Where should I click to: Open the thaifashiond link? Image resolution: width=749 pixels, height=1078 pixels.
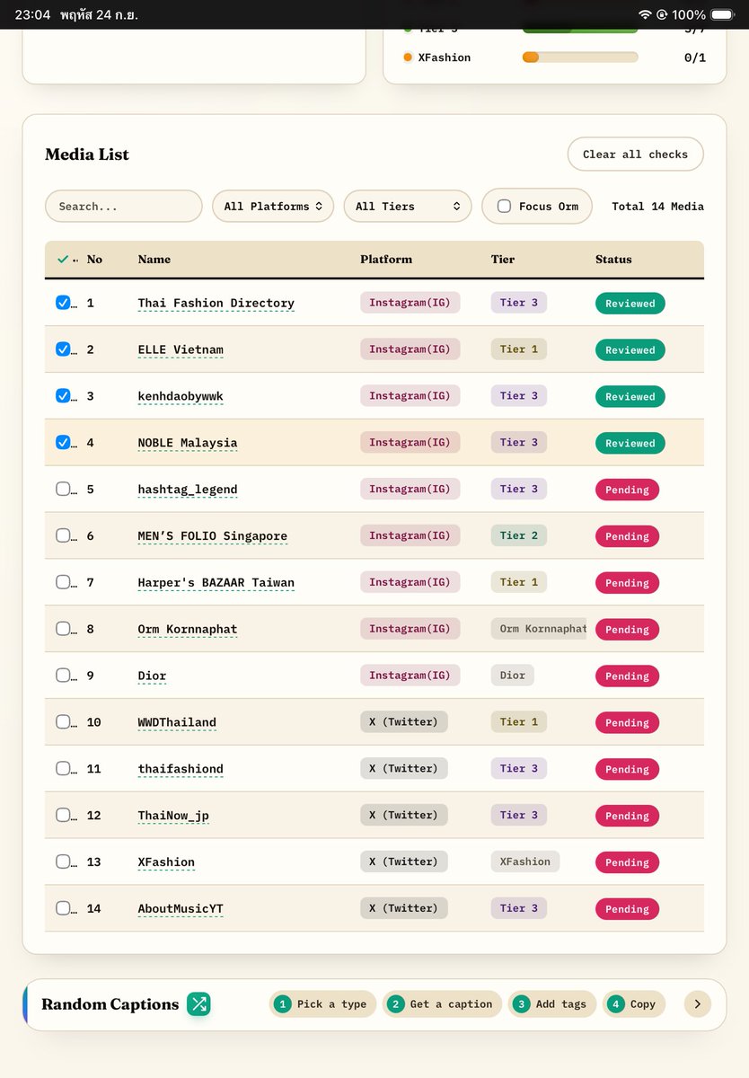click(181, 770)
